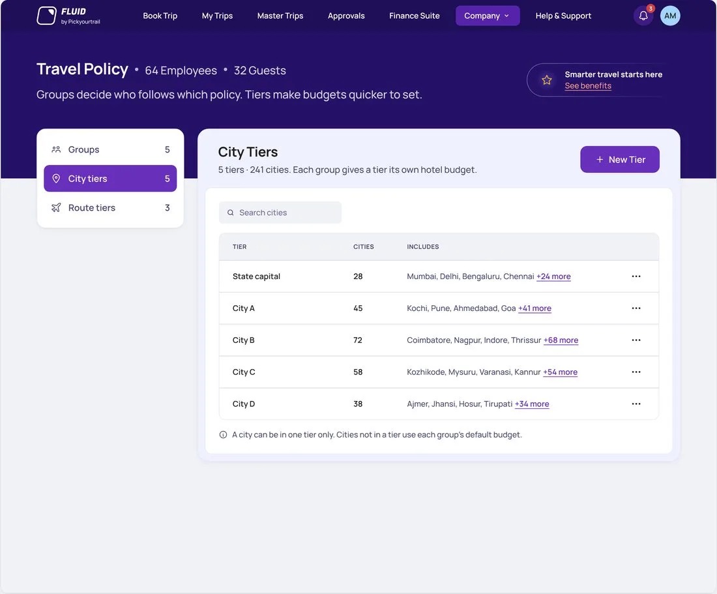Navigate to Approvals
The image size is (717, 594).
pyautogui.click(x=346, y=16)
